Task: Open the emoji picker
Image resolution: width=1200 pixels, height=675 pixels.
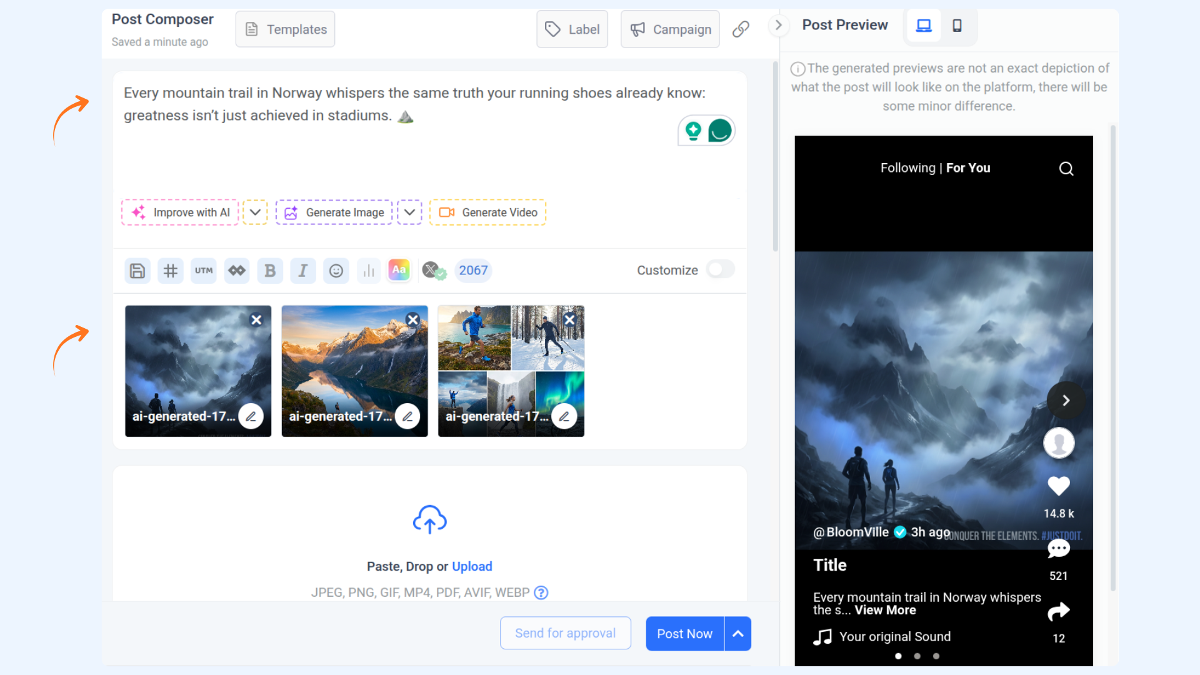Action: tap(336, 271)
